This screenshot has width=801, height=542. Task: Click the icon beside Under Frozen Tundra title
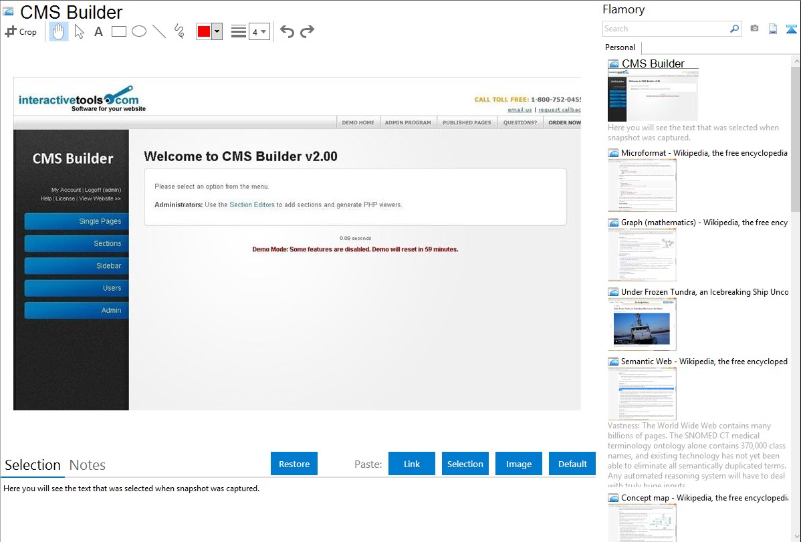click(614, 292)
